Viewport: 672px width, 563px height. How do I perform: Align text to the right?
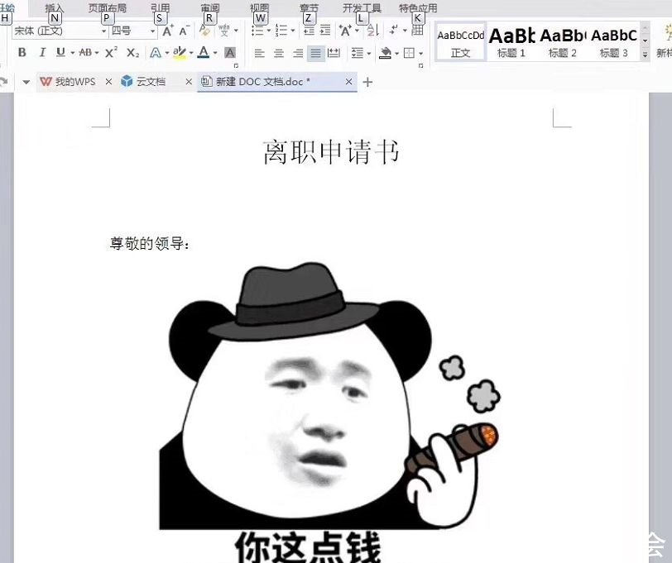[x=298, y=53]
